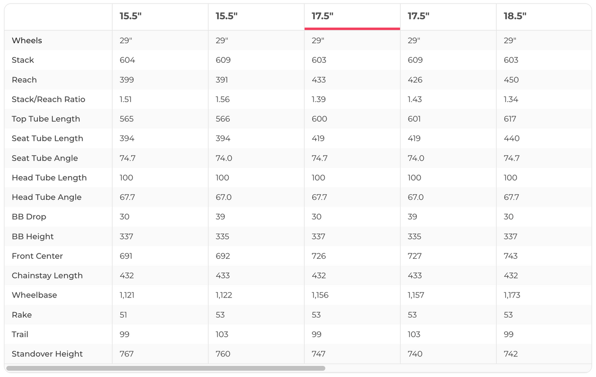
Task: Select the Wheels row label
Action: coord(27,41)
